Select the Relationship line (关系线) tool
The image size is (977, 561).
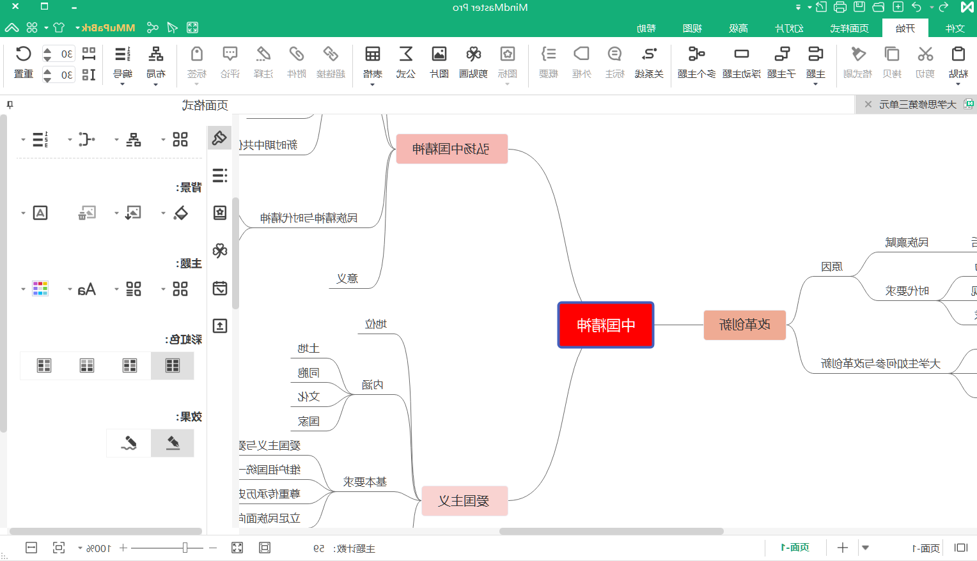click(649, 54)
